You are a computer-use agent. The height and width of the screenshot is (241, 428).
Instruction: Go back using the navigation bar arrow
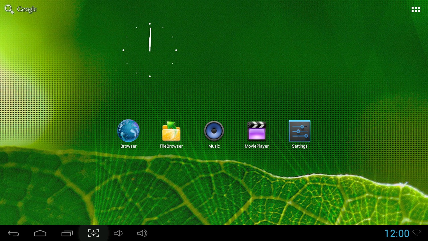[x=13, y=233]
